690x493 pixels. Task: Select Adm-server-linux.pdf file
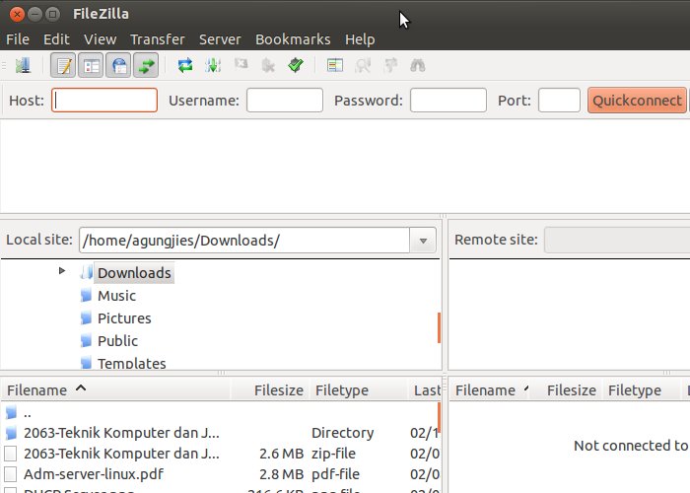tap(219, 474)
